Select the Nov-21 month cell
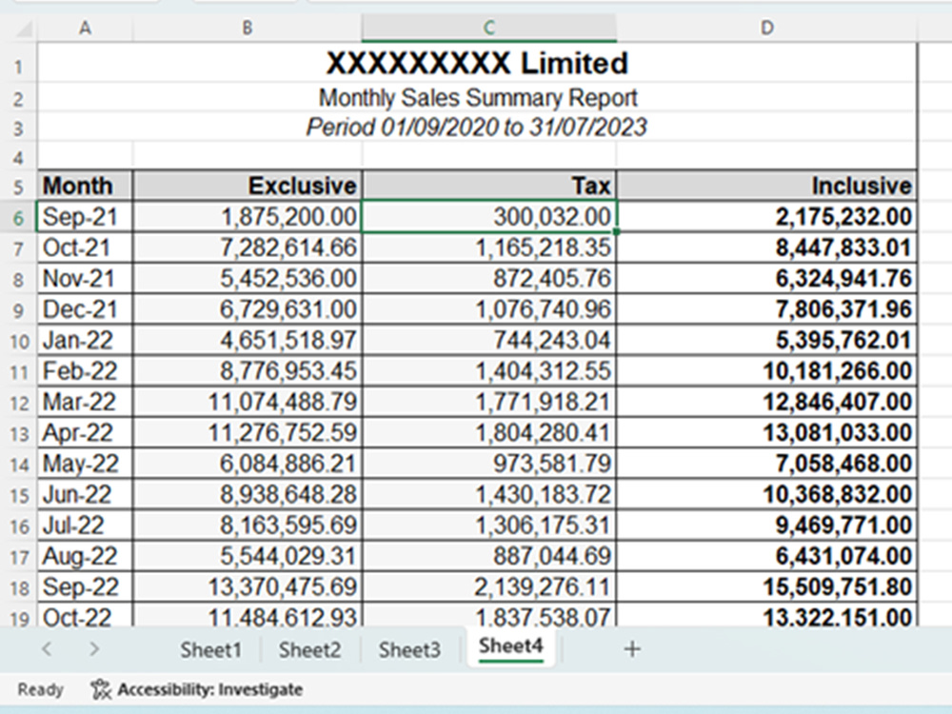 tap(85, 279)
